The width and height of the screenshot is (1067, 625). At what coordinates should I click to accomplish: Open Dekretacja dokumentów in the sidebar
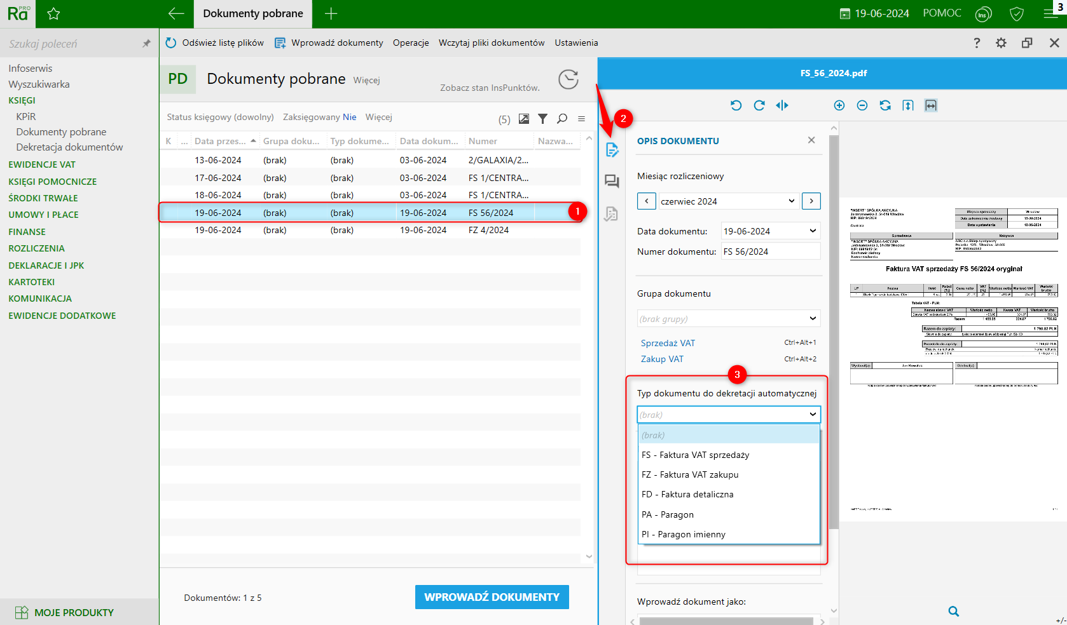click(69, 147)
